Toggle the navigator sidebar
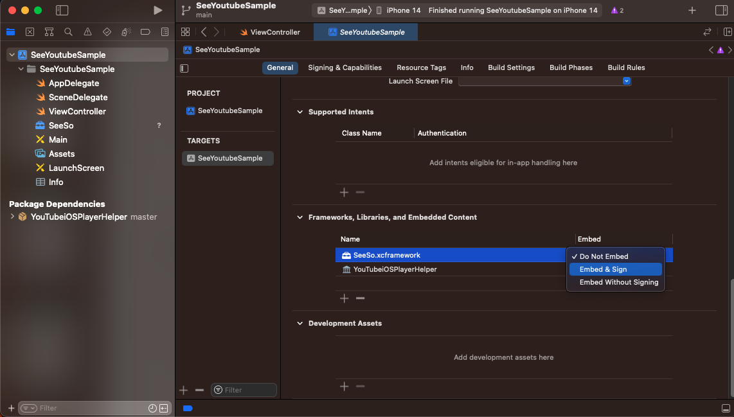 tap(62, 10)
